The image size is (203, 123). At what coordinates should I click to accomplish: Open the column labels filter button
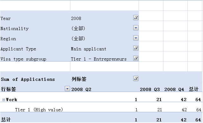tap(136, 79)
